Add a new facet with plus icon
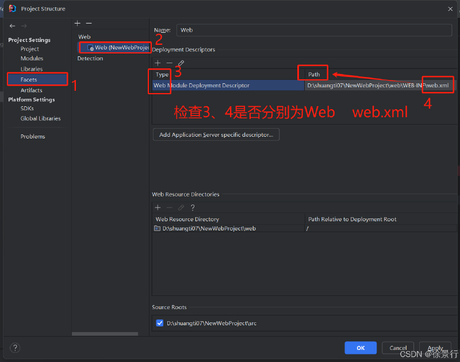 (78, 23)
